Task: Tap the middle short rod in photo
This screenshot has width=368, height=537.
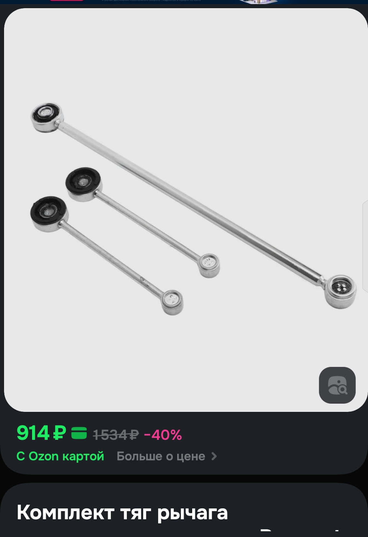Action: 143,222
